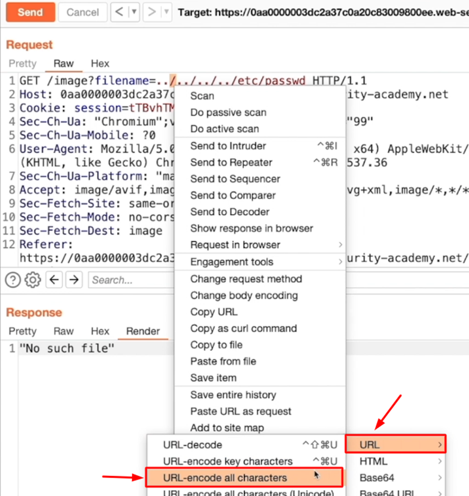469x496 pixels.
Task: Open the help question mark icon
Action: tap(13, 280)
